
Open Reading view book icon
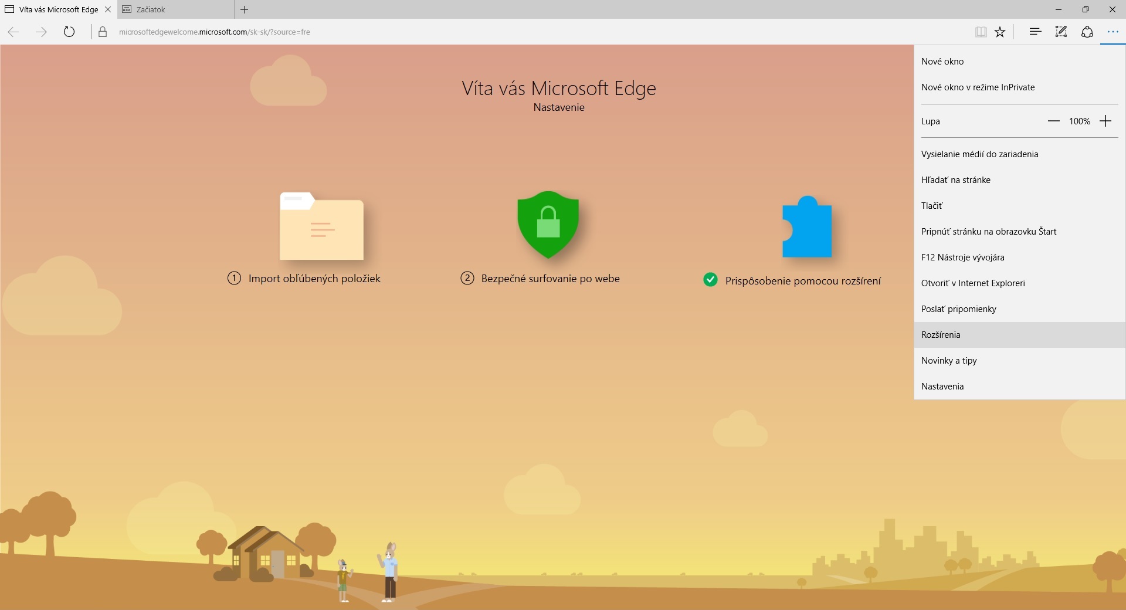coord(981,32)
